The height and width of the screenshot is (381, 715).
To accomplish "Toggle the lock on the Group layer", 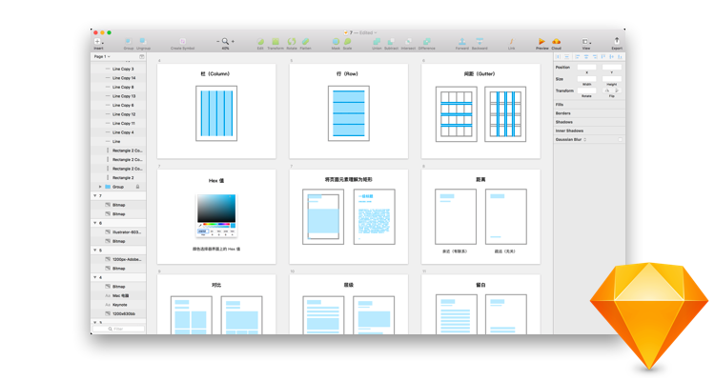I will tap(137, 187).
